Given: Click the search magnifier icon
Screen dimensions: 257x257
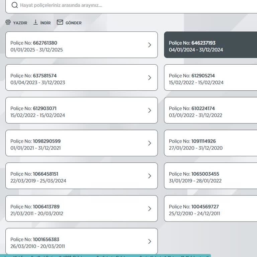Looking at the screenshot, I should tap(14, 5).
